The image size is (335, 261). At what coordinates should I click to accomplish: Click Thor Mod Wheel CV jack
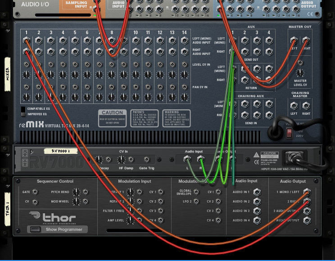[86, 201]
